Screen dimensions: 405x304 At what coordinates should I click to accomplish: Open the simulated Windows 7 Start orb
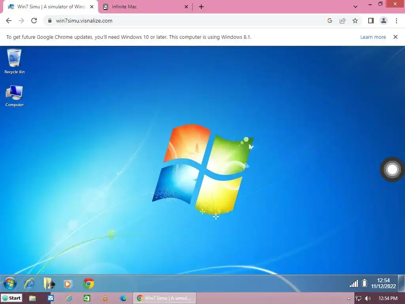click(10, 283)
